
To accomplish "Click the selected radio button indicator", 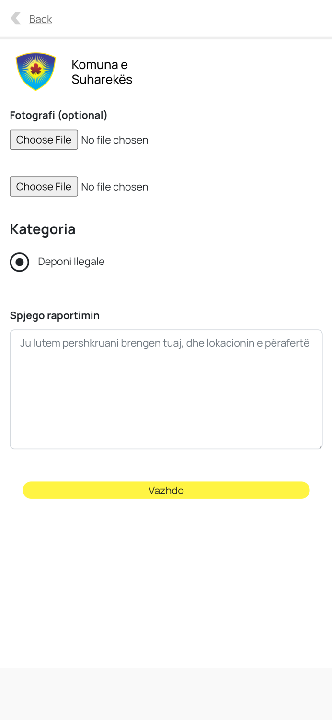I will coord(20,262).
